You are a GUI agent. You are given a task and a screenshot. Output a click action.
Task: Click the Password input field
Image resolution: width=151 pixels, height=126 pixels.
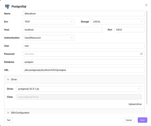(83, 54)
